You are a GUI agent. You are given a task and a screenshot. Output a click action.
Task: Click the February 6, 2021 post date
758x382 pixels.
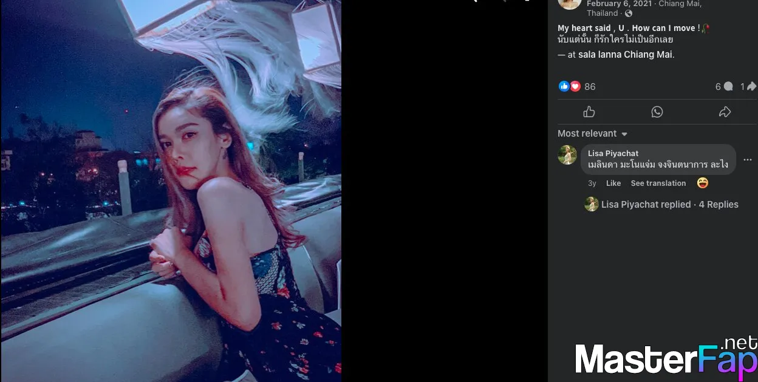point(619,4)
